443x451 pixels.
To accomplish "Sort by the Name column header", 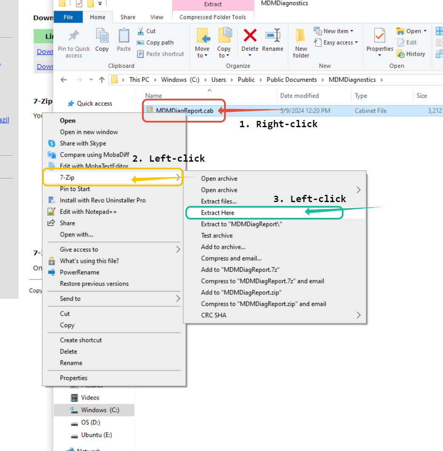I will (x=153, y=96).
